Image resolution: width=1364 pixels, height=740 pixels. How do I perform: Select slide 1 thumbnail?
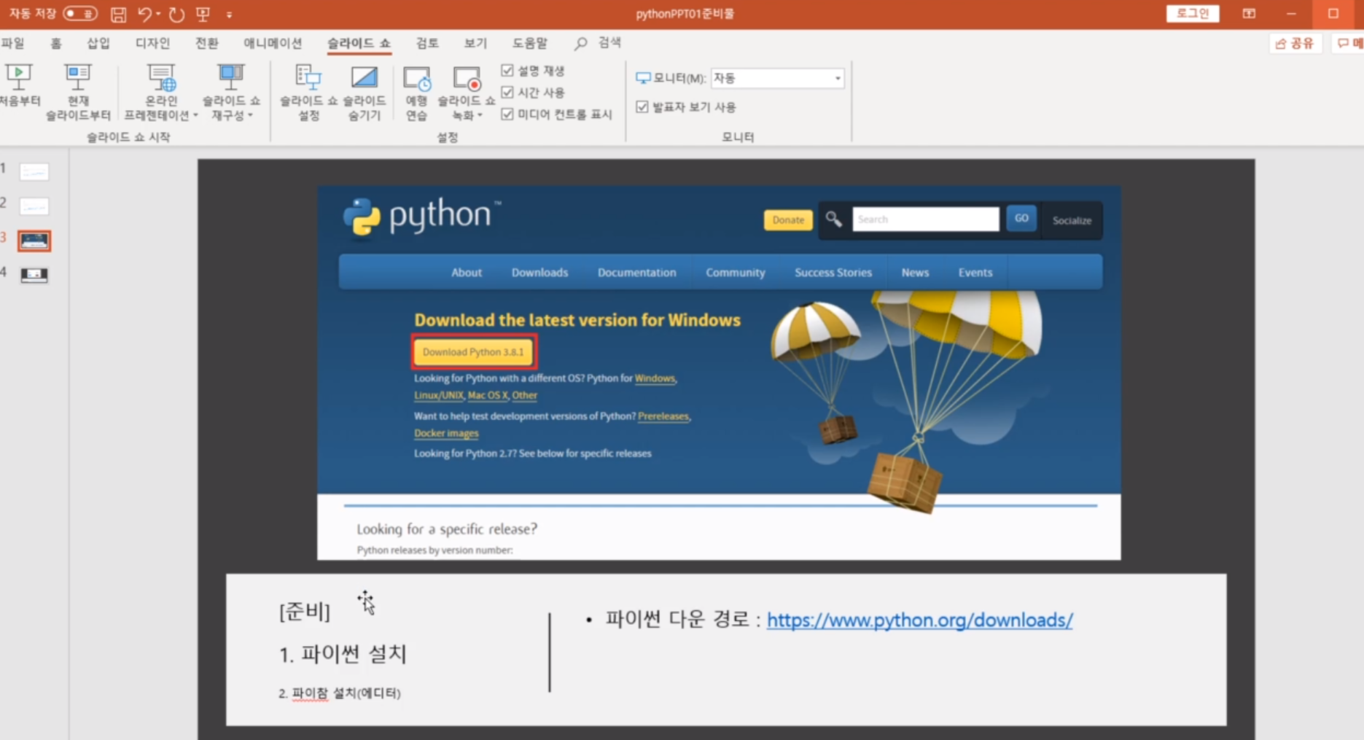(34, 172)
